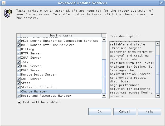Click the task list scrollbar thumb
The image size is (165, 126).
pyautogui.click(x=104, y=77)
